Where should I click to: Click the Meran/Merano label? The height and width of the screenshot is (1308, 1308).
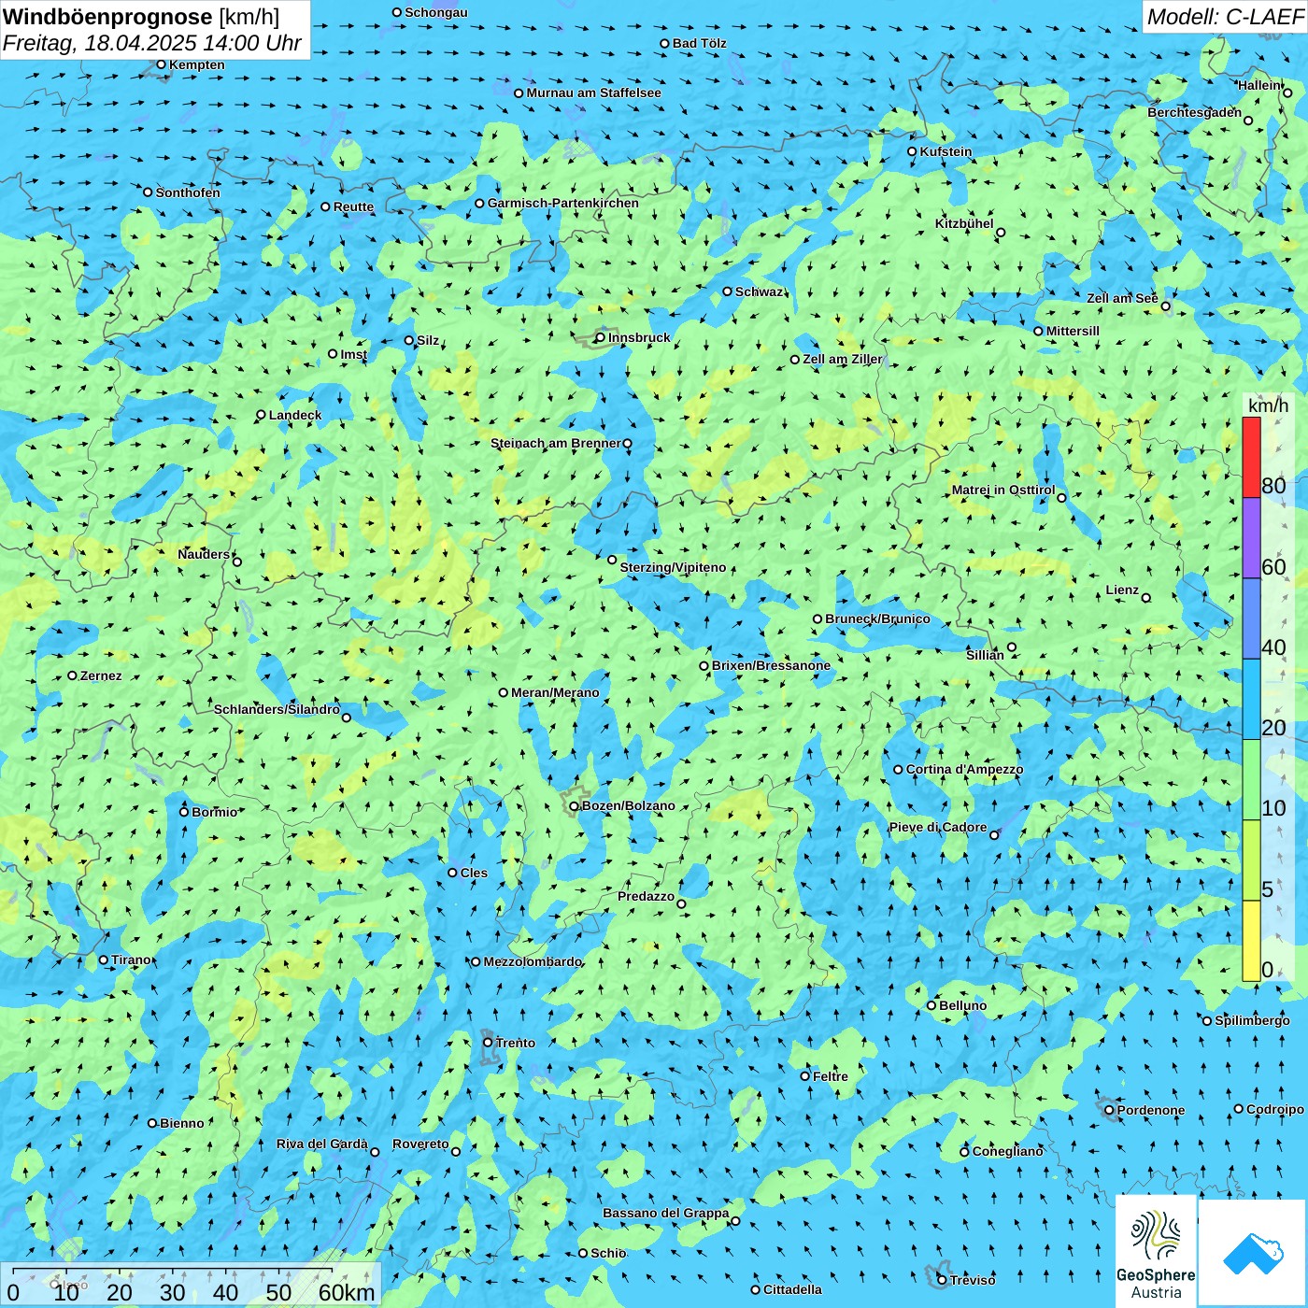(x=555, y=692)
